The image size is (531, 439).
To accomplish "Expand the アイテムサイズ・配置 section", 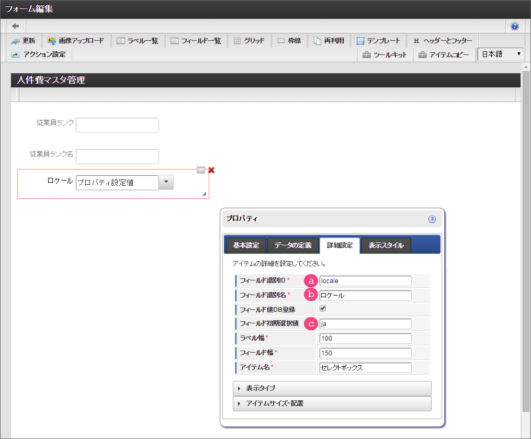I will point(332,403).
